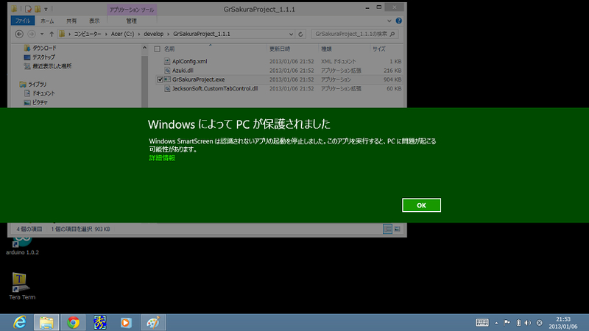Screen dimensions: 589x331
Task: Click the search magnifier icon
Action: tap(392, 34)
